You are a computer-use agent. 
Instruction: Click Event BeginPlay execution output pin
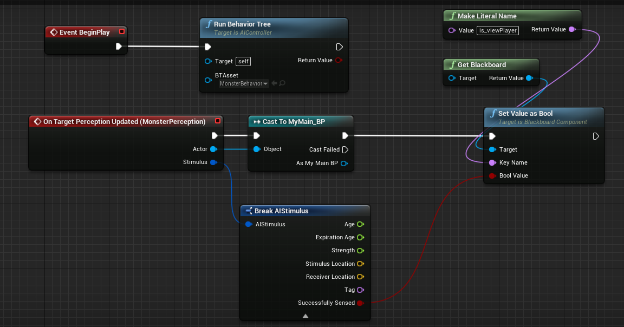[x=119, y=46]
